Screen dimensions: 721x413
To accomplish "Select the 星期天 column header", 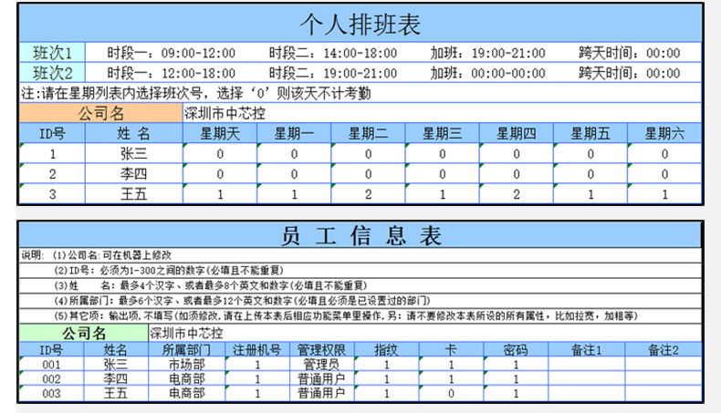I will coord(220,134).
